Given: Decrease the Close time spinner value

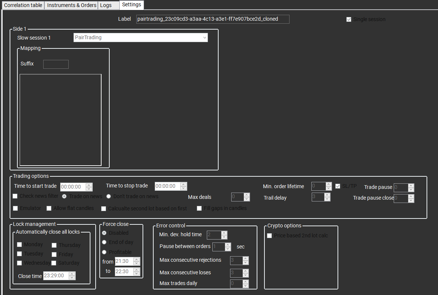Looking at the screenshot, I should click(x=72, y=278).
